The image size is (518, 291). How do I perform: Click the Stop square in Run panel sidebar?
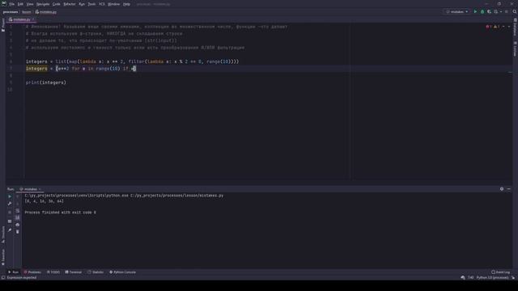10,213
